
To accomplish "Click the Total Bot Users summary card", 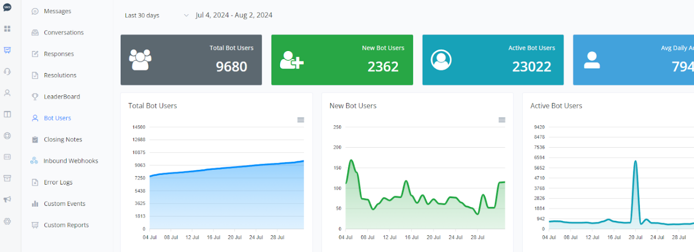I will click(x=191, y=60).
